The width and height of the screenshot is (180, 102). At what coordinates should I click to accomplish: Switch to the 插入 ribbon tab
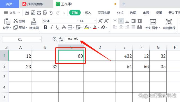(x=88, y=13)
